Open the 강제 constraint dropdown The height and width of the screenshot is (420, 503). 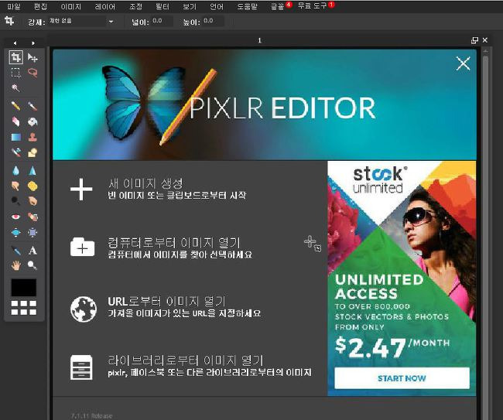coord(81,22)
